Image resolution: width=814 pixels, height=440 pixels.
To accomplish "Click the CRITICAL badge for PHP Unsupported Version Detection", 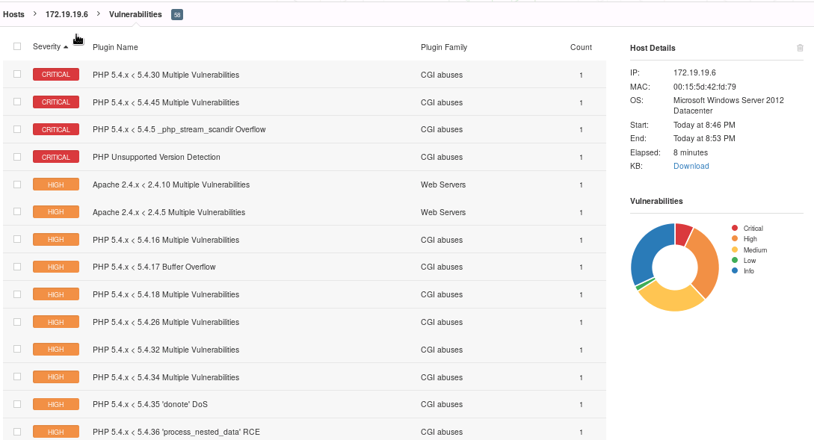I will pos(56,157).
